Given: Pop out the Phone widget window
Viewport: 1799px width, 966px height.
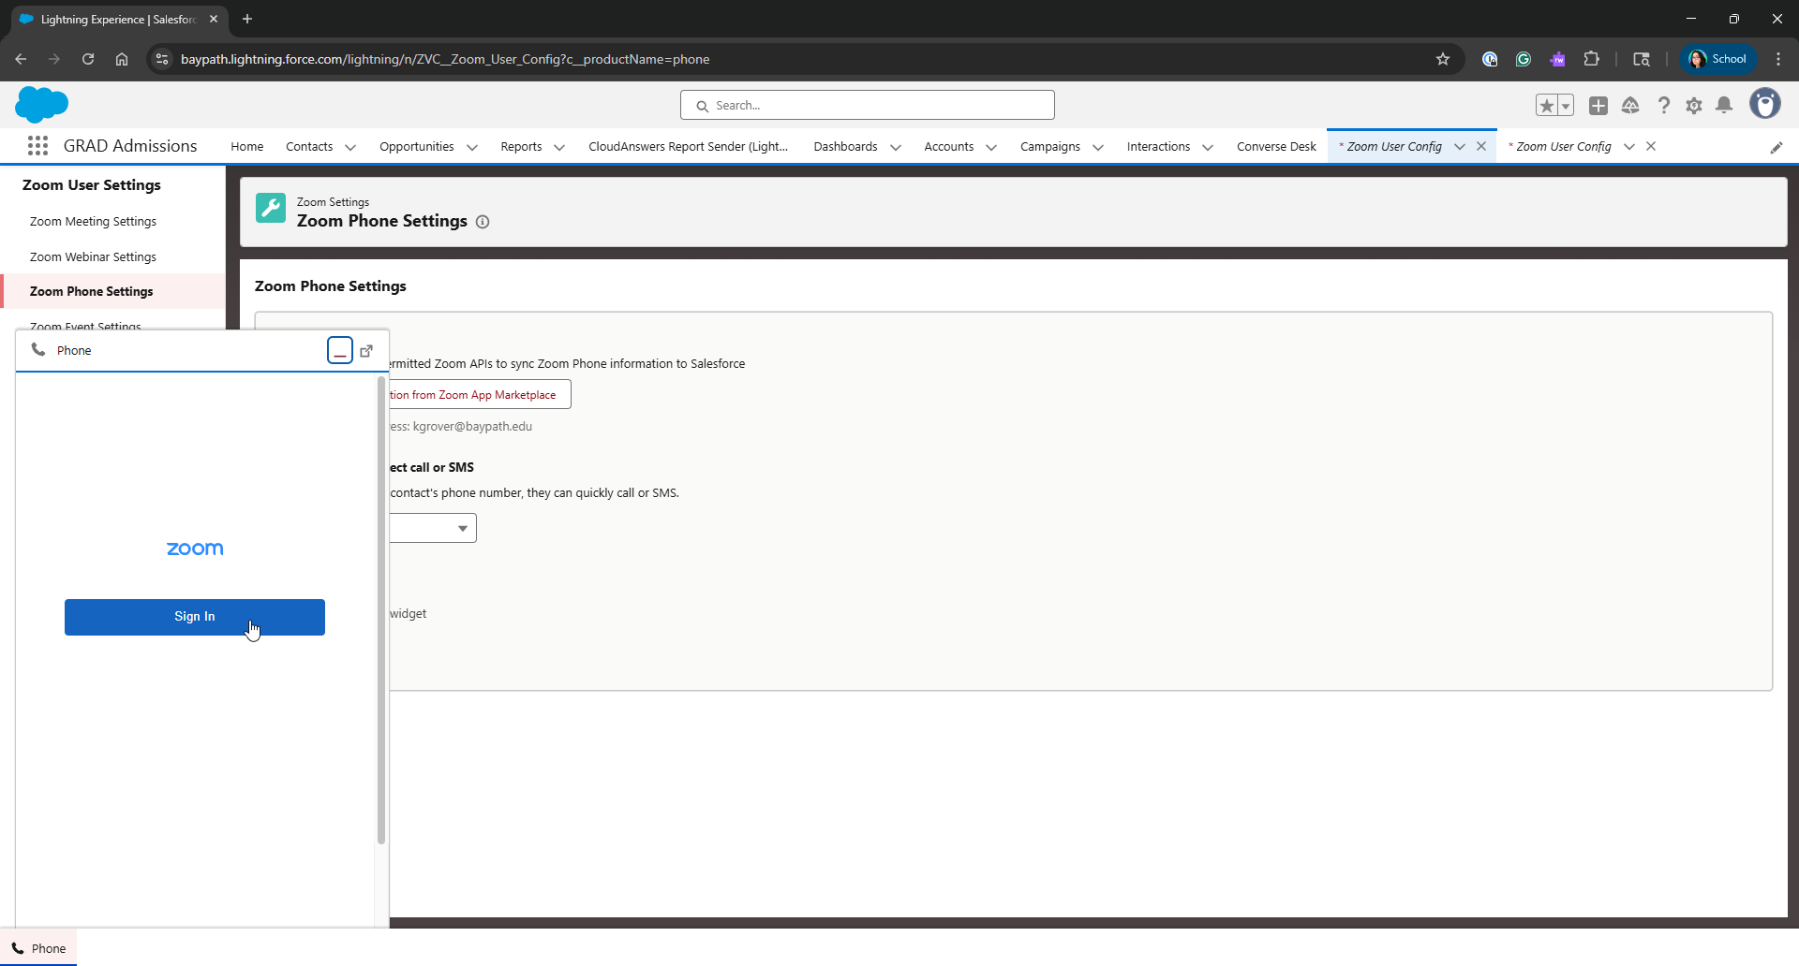Looking at the screenshot, I should (366, 351).
